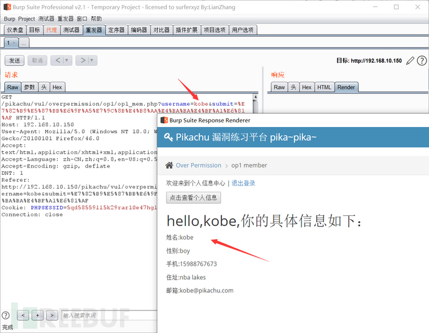429x333 pixels.
Task: Select the request 头 headers tab
Action: (x=44, y=87)
